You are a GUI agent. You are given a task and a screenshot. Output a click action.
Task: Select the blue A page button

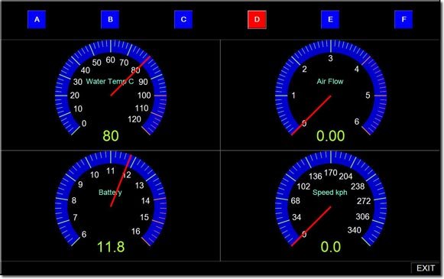(x=37, y=20)
